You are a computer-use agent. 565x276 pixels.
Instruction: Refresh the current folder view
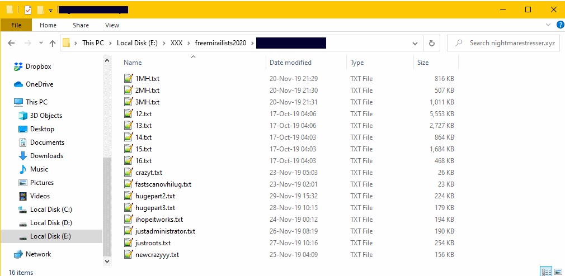click(x=432, y=43)
